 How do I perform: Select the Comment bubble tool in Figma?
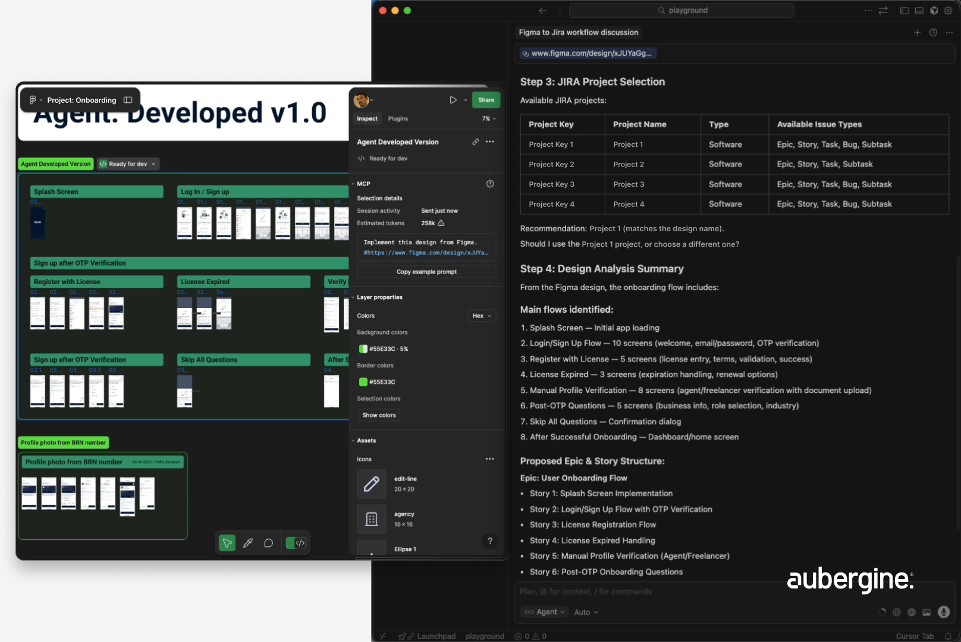[269, 543]
